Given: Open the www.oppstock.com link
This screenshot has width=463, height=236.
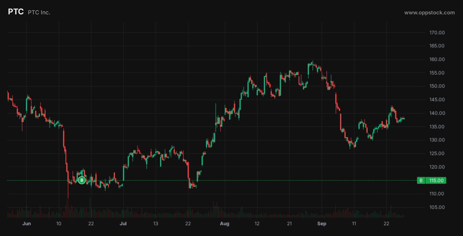Looking at the screenshot, I should [429, 13].
